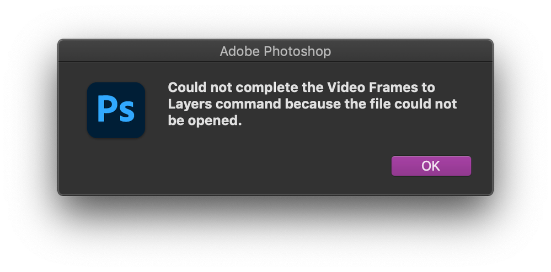Screen dimensions: 551x272
Task: Click the OK button
Action: 431,166
